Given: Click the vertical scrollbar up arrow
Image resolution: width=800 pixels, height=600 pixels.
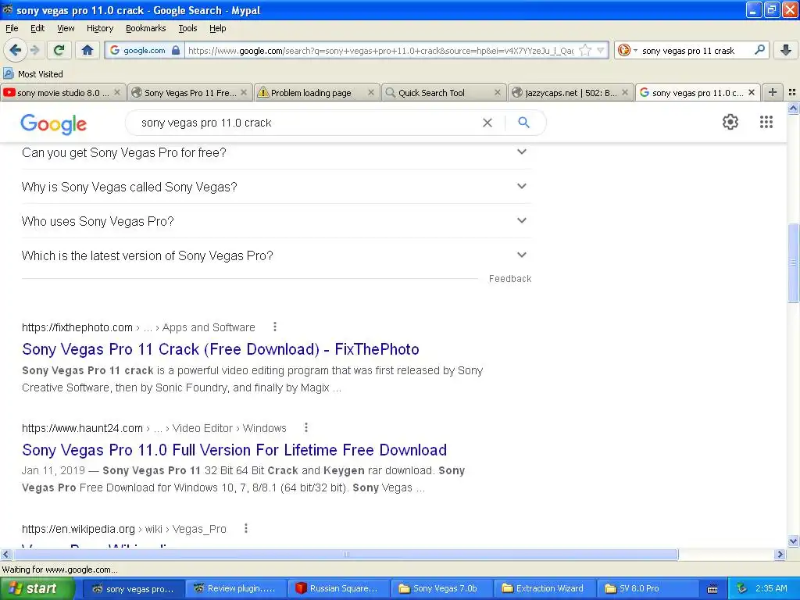Looking at the screenshot, I should 794,108.
